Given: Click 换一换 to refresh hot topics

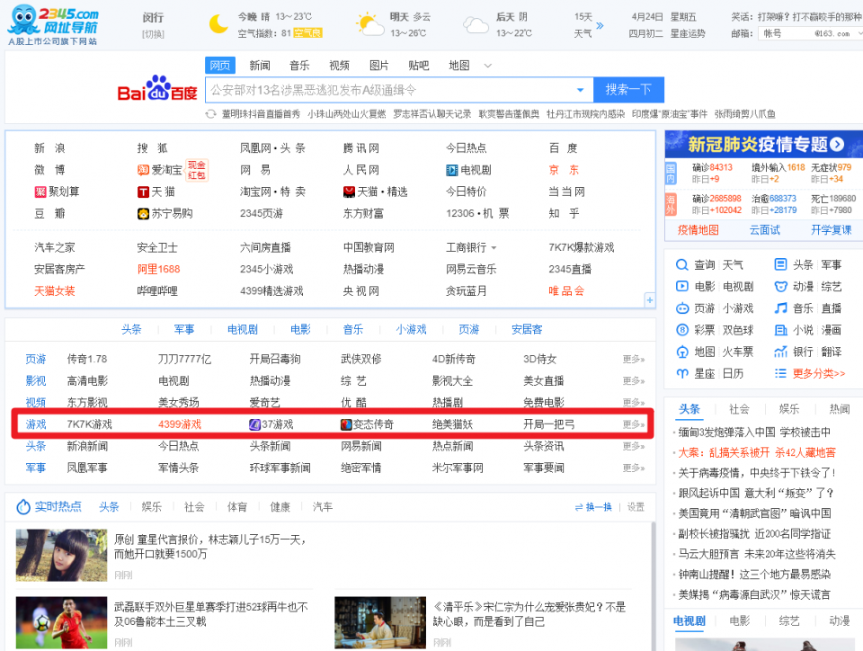Looking at the screenshot, I should click(x=593, y=507).
